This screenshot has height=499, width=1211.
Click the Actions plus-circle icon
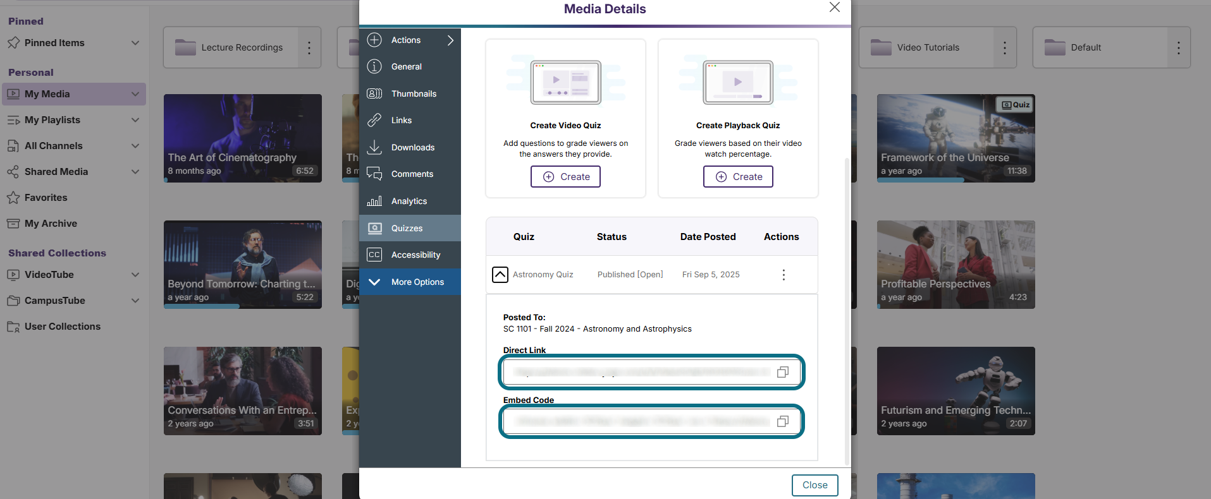pos(374,40)
